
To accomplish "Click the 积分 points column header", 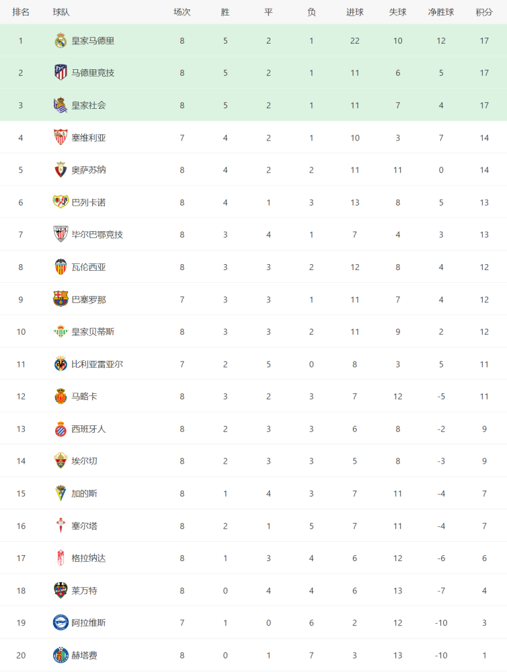I will tap(484, 12).
